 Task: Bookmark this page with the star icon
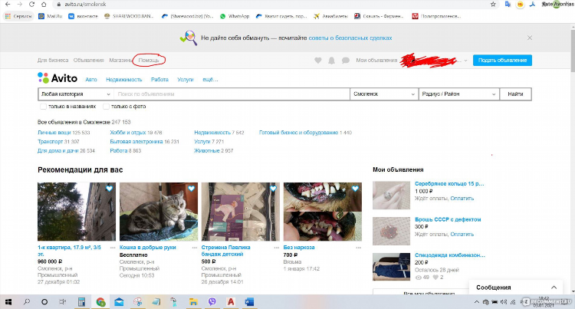(493, 5)
